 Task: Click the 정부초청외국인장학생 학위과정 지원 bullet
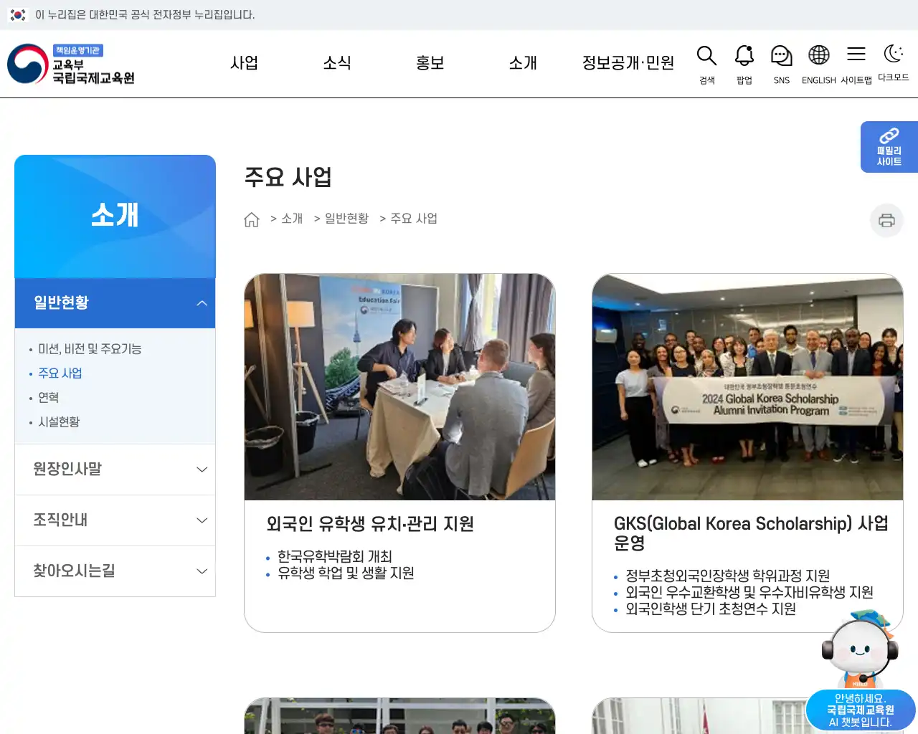(x=727, y=576)
